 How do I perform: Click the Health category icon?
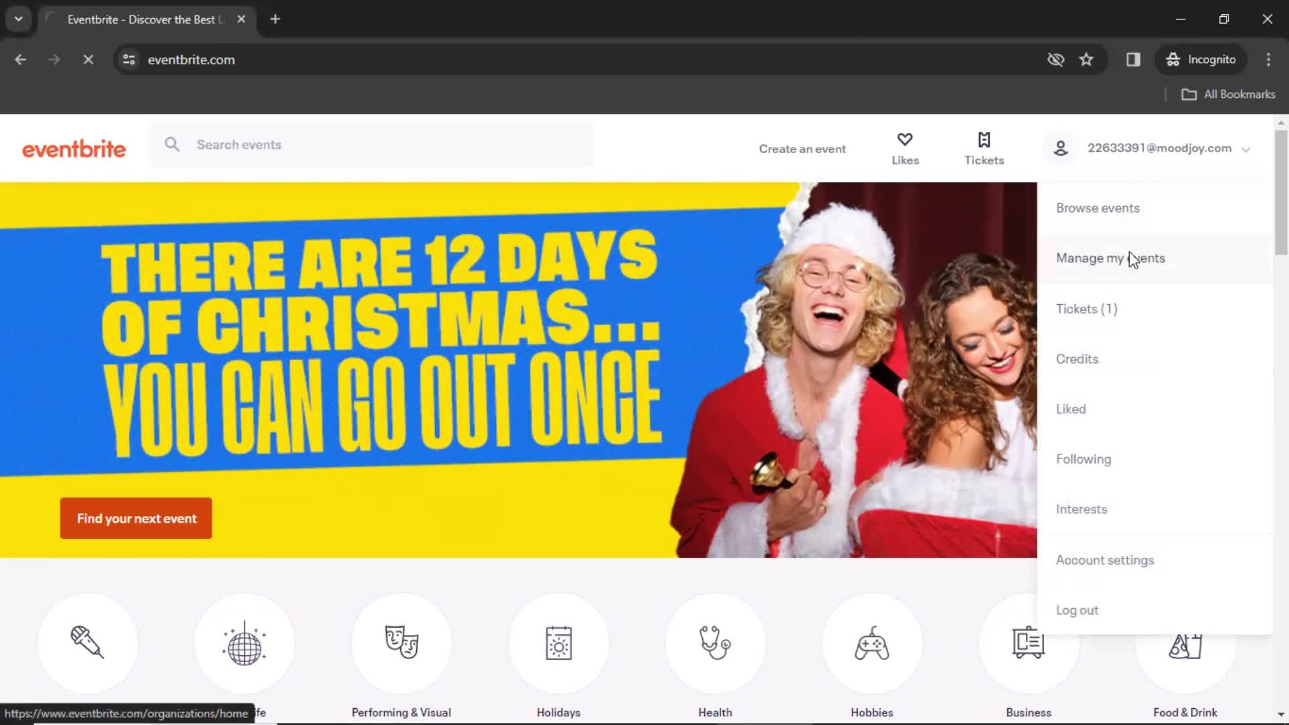715,644
